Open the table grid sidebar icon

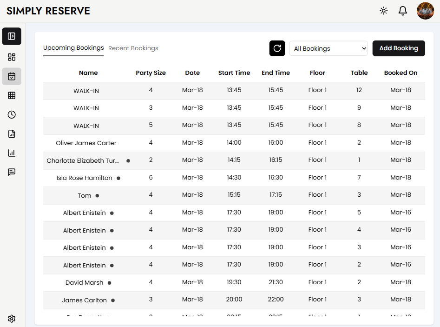pos(12,95)
